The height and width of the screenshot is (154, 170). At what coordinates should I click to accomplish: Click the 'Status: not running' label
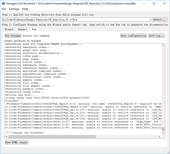pyautogui.click(x=36, y=36)
